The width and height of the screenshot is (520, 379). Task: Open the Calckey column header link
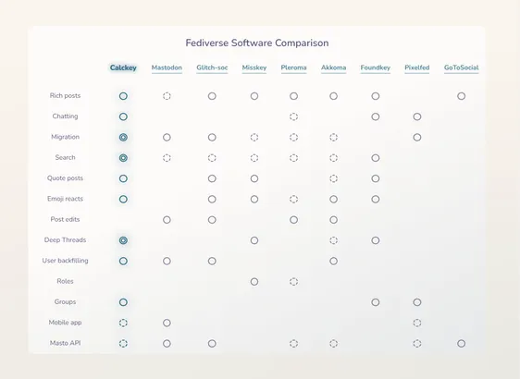pyautogui.click(x=123, y=67)
